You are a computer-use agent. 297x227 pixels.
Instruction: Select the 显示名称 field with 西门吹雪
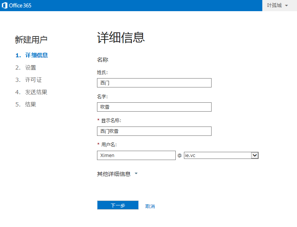coord(154,131)
